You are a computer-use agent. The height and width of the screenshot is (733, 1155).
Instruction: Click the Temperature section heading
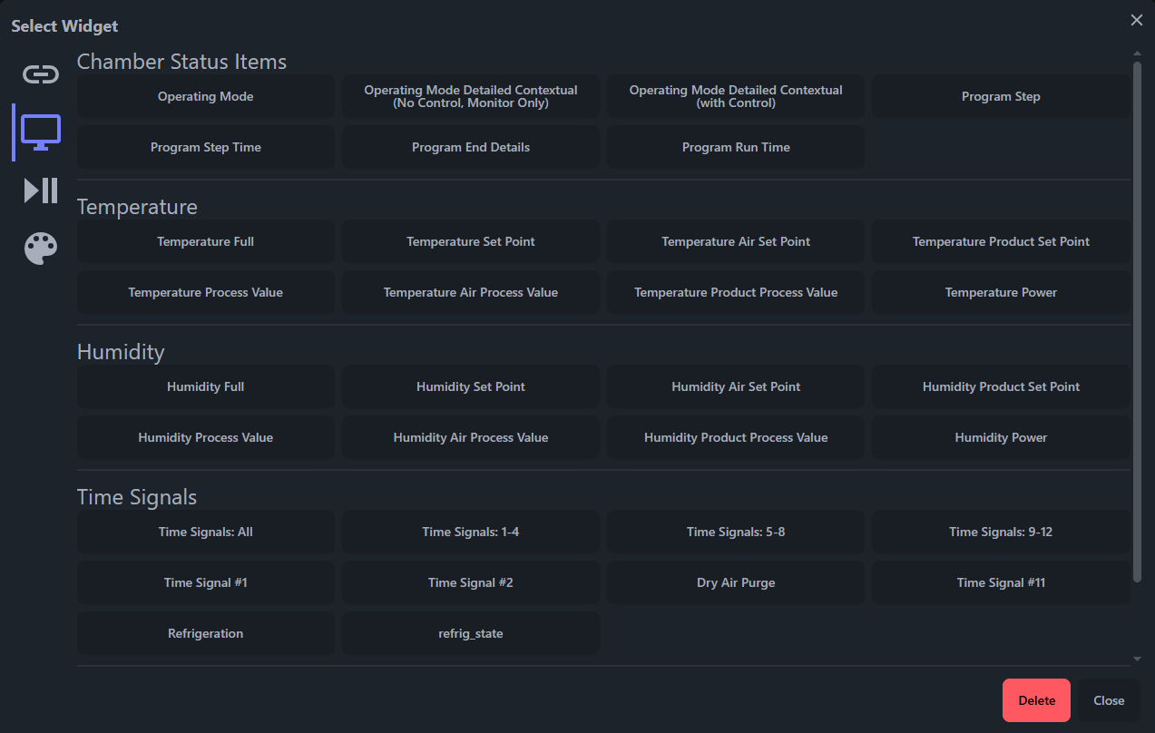(137, 207)
